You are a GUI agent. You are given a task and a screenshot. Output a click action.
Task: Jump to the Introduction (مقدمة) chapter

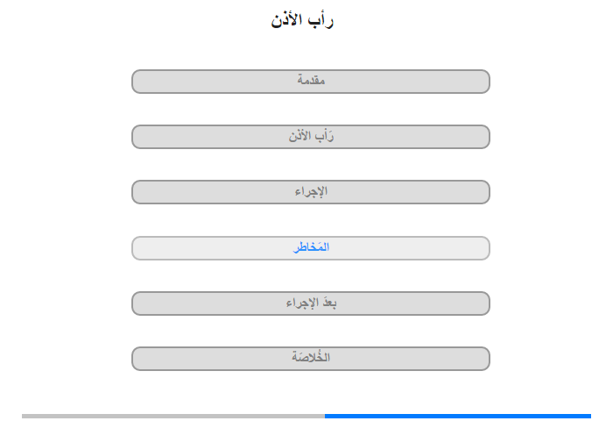pyautogui.click(x=310, y=82)
